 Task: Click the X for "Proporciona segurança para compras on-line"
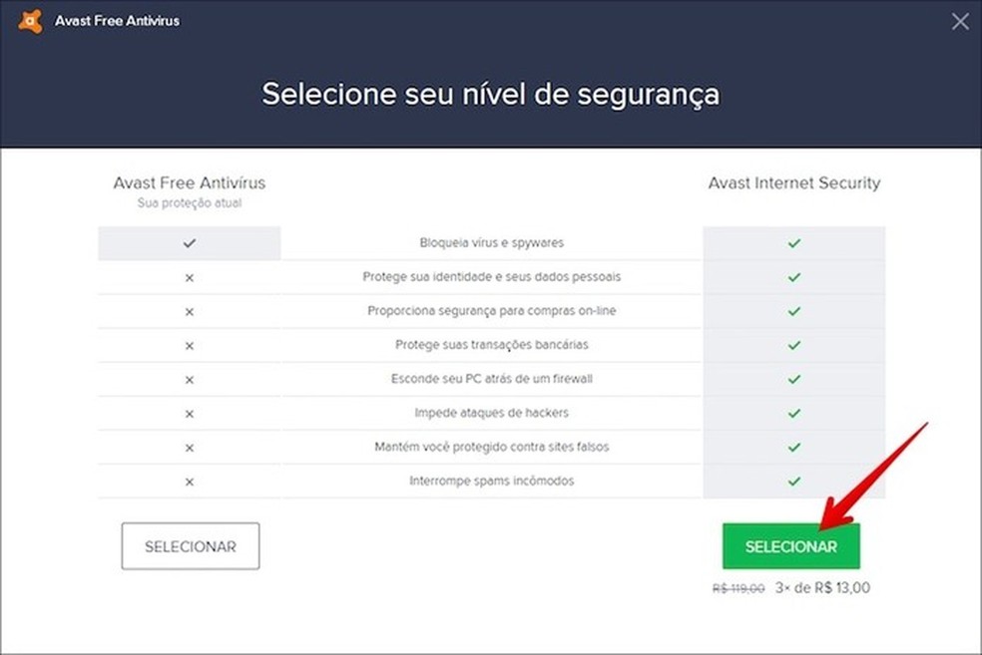[x=189, y=310]
